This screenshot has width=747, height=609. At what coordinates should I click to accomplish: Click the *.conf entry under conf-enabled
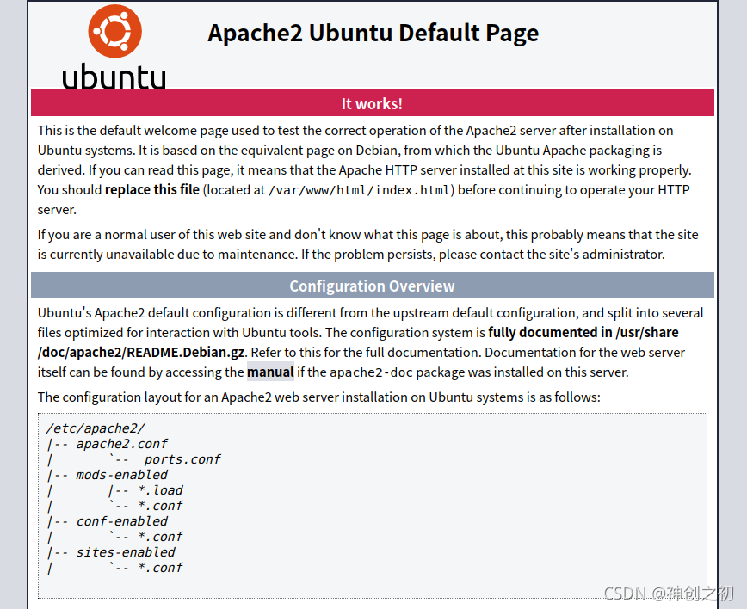[160, 537]
